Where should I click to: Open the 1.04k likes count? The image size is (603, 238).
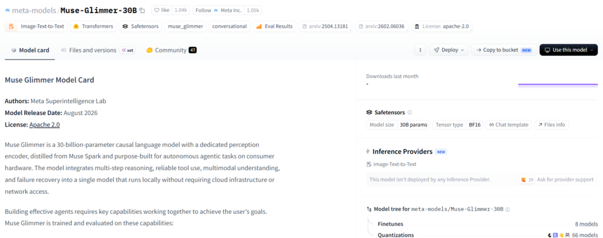(x=181, y=11)
